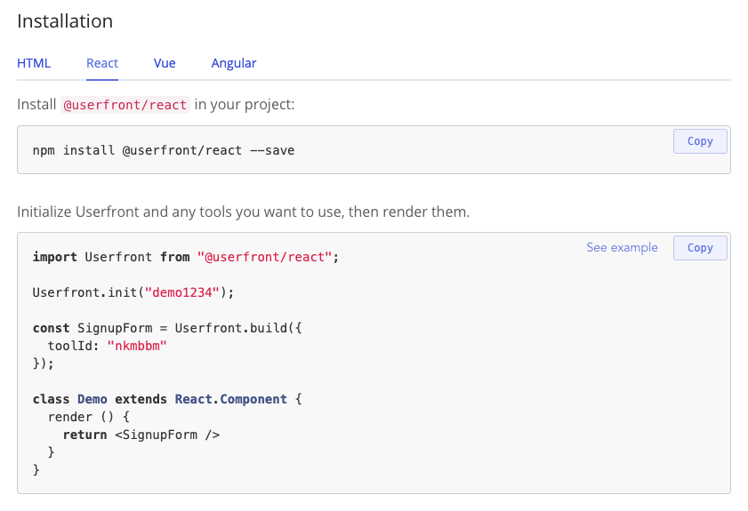
Task: Click the Installation heading
Action: tap(65, 20)
